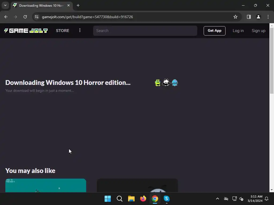Click the white UFO pixel character
Viewport: 274px width, 205px height.
166,82
